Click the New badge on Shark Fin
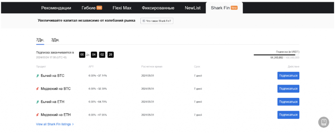 pos(234,8)
